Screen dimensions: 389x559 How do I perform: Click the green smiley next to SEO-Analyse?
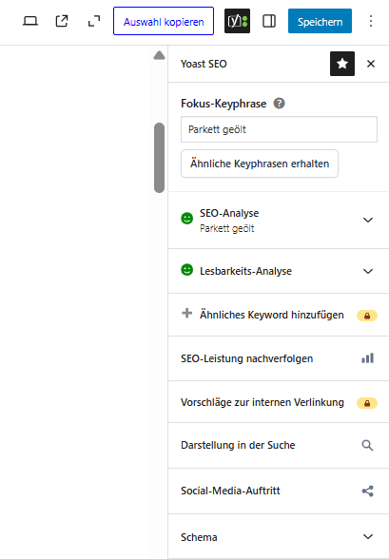pyautogui.click(x=186, y=219)
